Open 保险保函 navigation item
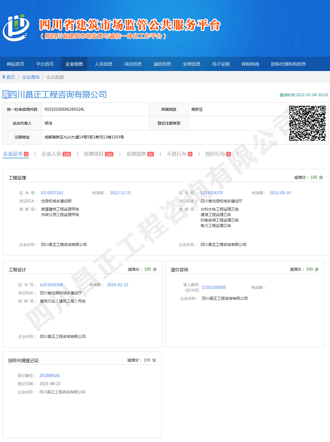 click(250, 64)
